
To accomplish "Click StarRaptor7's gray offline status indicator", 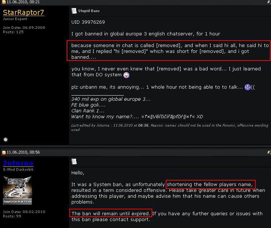I will click(x=5, y=139).
